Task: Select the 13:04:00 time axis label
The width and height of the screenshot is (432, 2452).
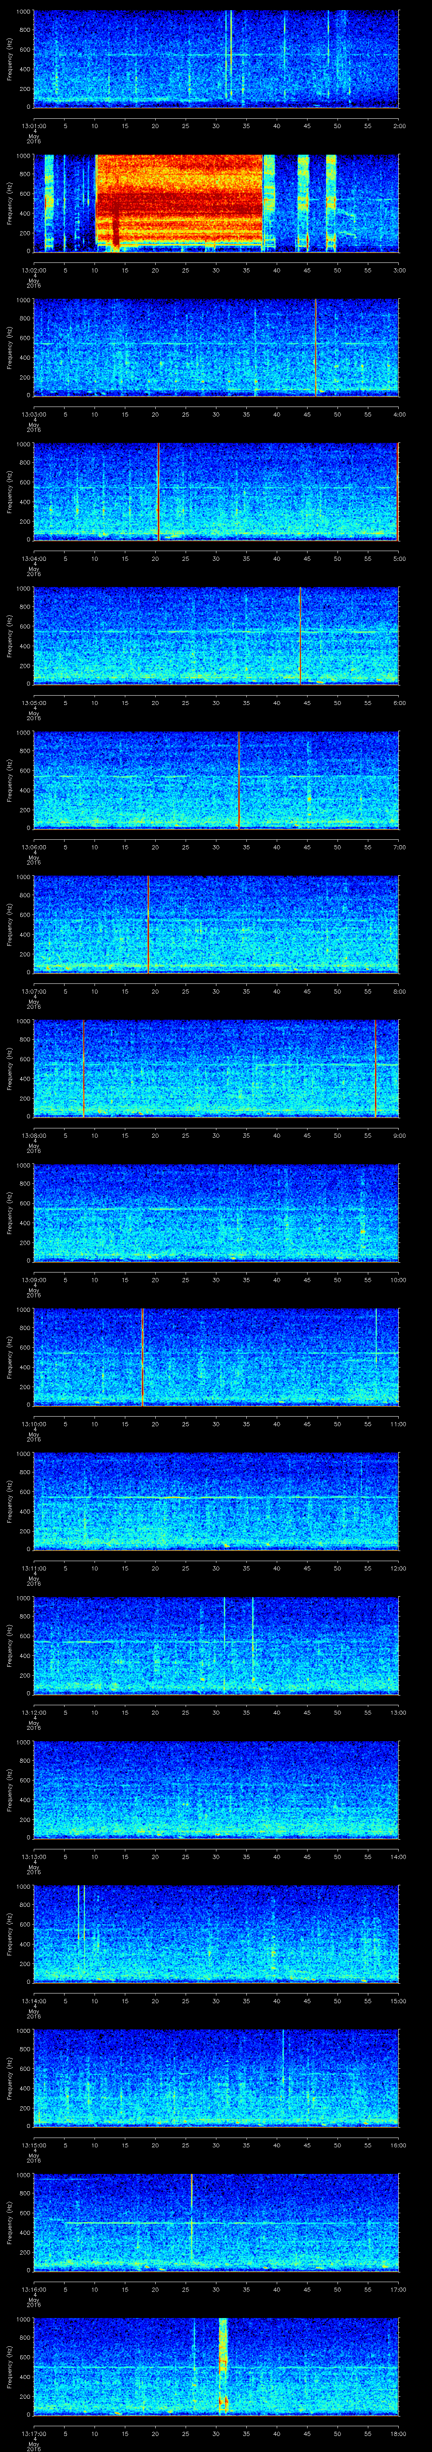Action: tap(33, 559)
